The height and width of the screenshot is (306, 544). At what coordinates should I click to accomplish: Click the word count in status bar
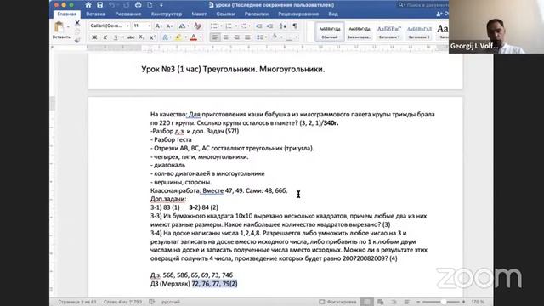click(122, 302)
